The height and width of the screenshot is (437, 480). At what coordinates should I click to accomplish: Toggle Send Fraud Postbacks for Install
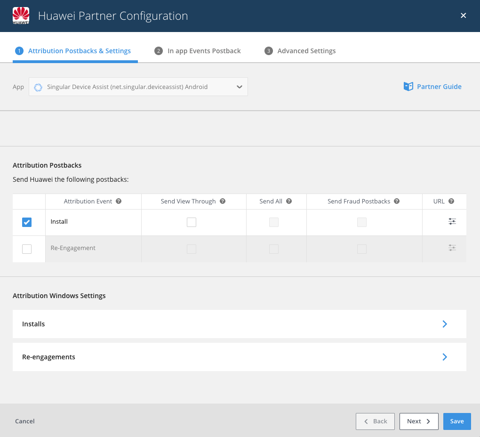coord(362,222)
